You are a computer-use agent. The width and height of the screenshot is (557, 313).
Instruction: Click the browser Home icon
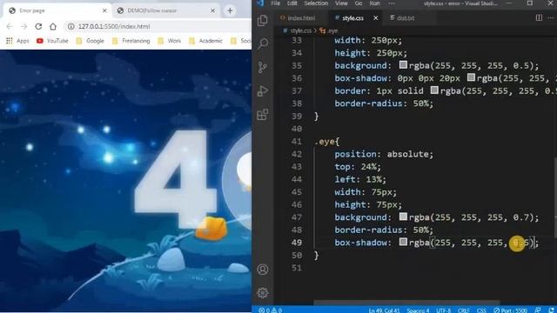[53, 27]
